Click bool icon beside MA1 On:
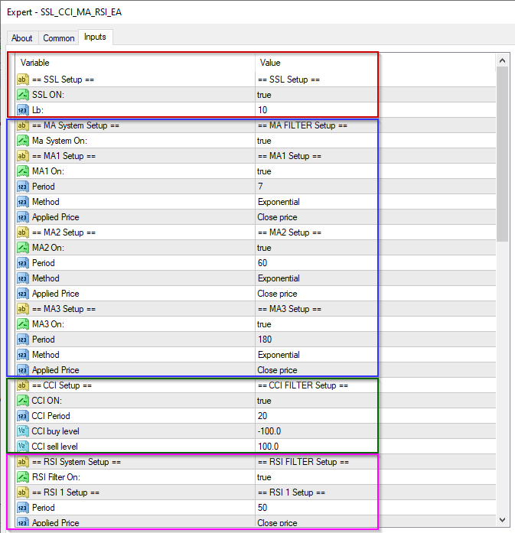 (22, 171)
